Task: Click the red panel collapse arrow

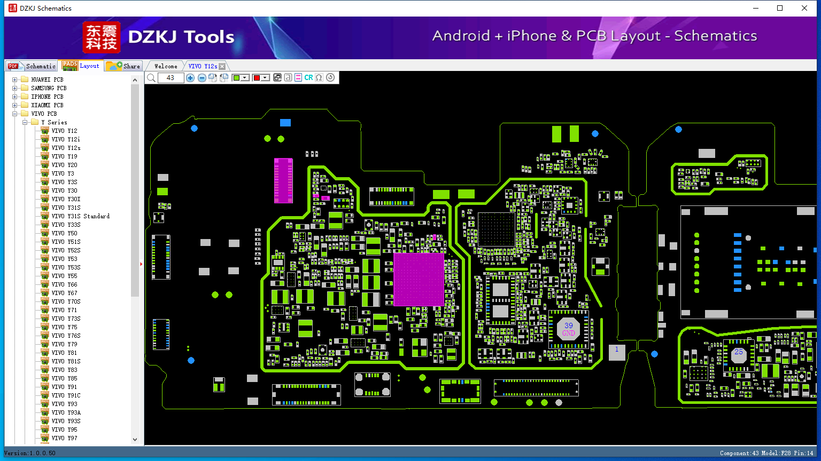Action: coord(141,264)
